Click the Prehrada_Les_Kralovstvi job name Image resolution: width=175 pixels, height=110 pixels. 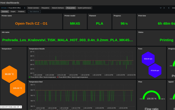coord(67,40)
